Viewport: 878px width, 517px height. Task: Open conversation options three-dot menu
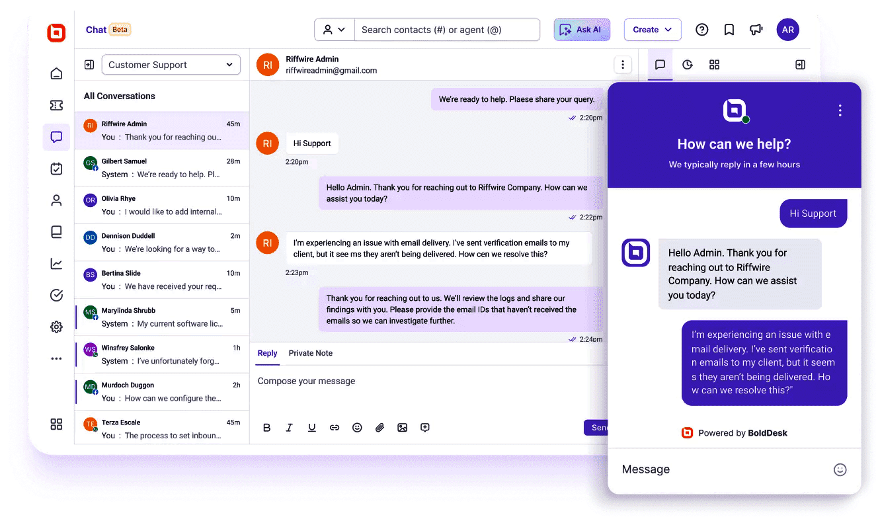pyautogui.click(x=622, y=65)
